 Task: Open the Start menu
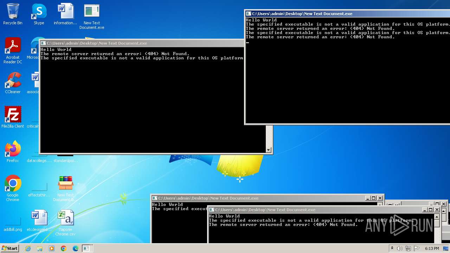tap(9, 248)
